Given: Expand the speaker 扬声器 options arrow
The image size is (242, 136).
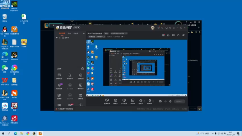Looking at the screenshot, I should 153,101.
